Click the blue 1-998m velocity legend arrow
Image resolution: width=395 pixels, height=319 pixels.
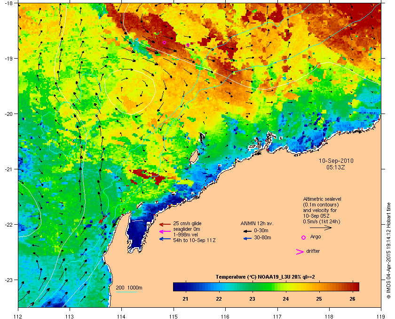165,239
